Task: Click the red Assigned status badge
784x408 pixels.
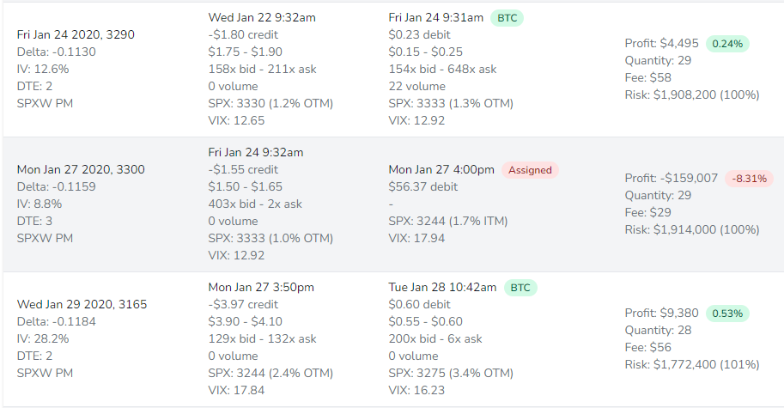Action: pos(530,169)
